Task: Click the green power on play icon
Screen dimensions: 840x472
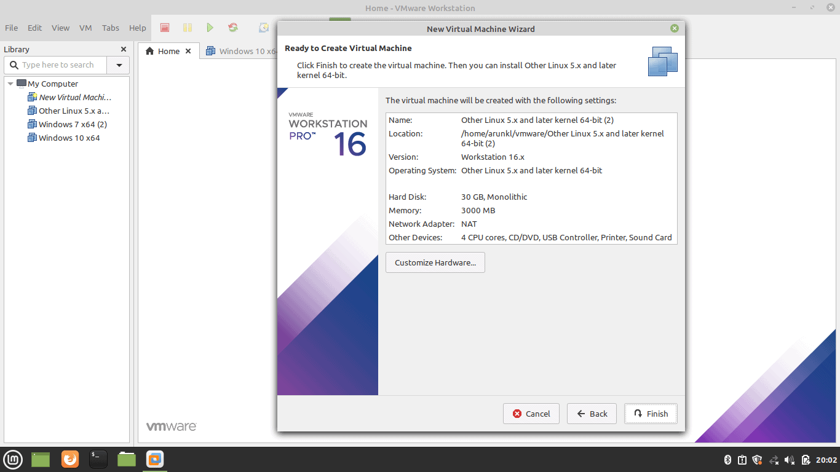Action: click(210, 28)
